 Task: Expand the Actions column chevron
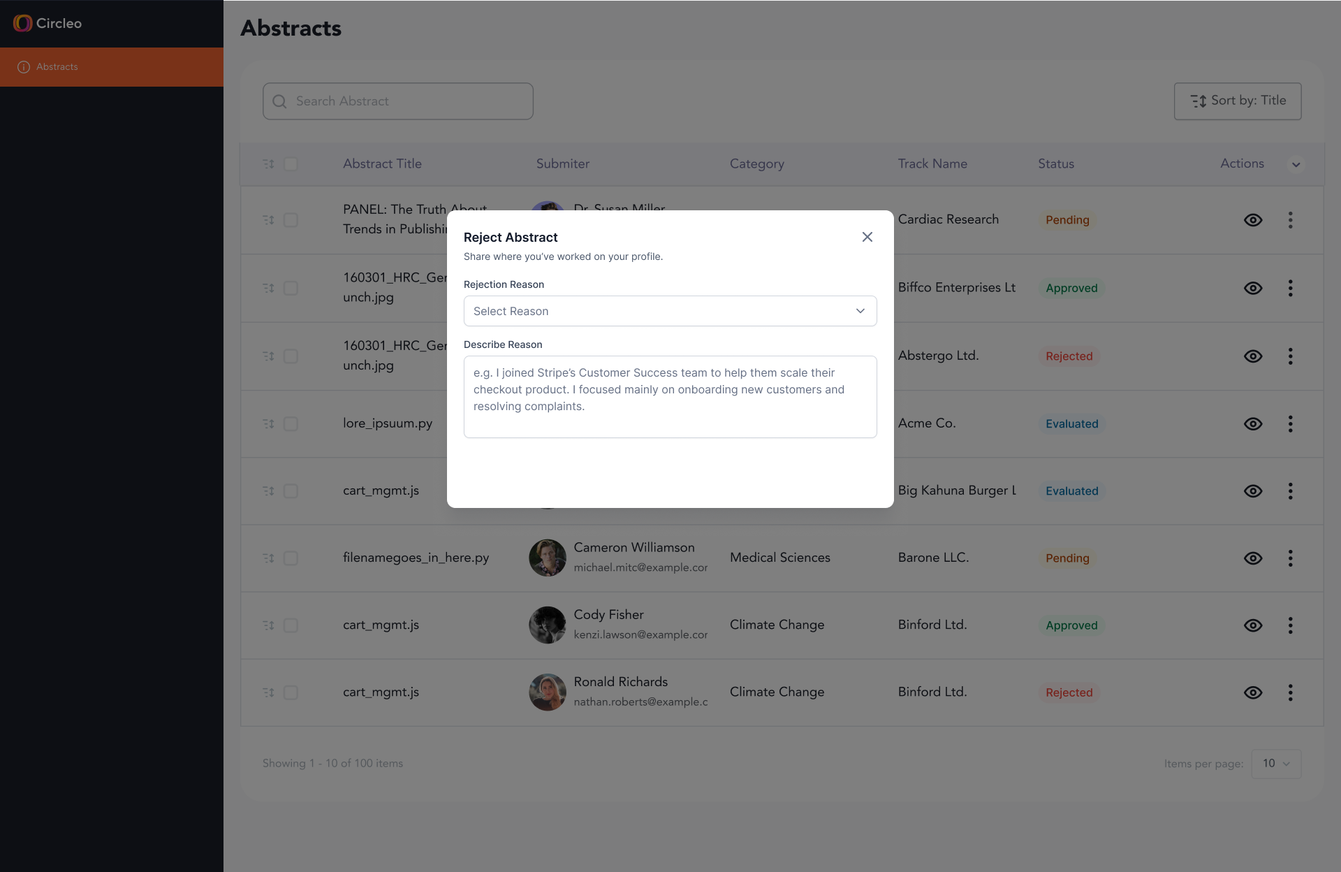1296,165
